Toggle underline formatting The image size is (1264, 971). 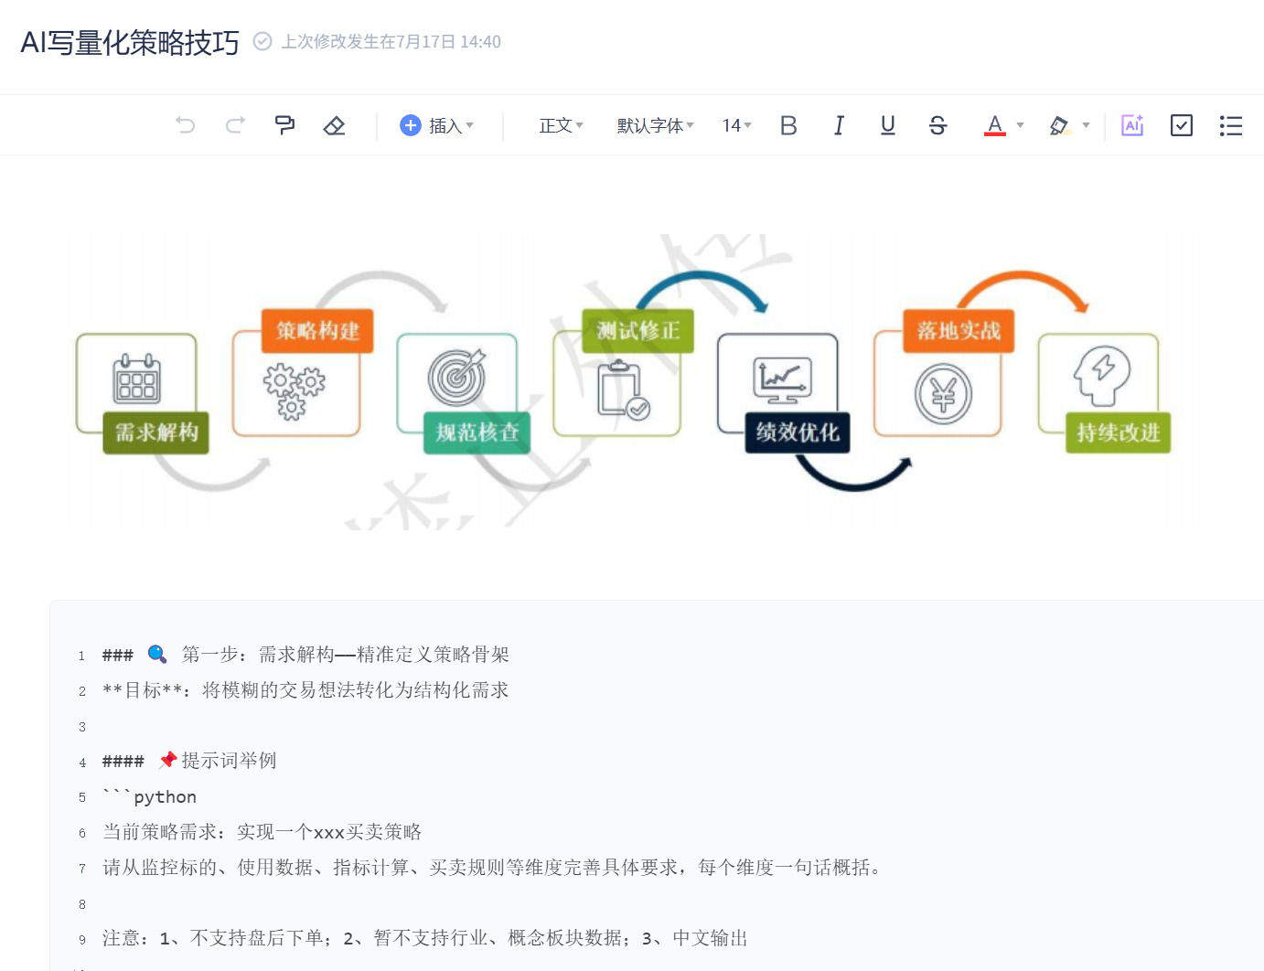[x=887, y=125]
